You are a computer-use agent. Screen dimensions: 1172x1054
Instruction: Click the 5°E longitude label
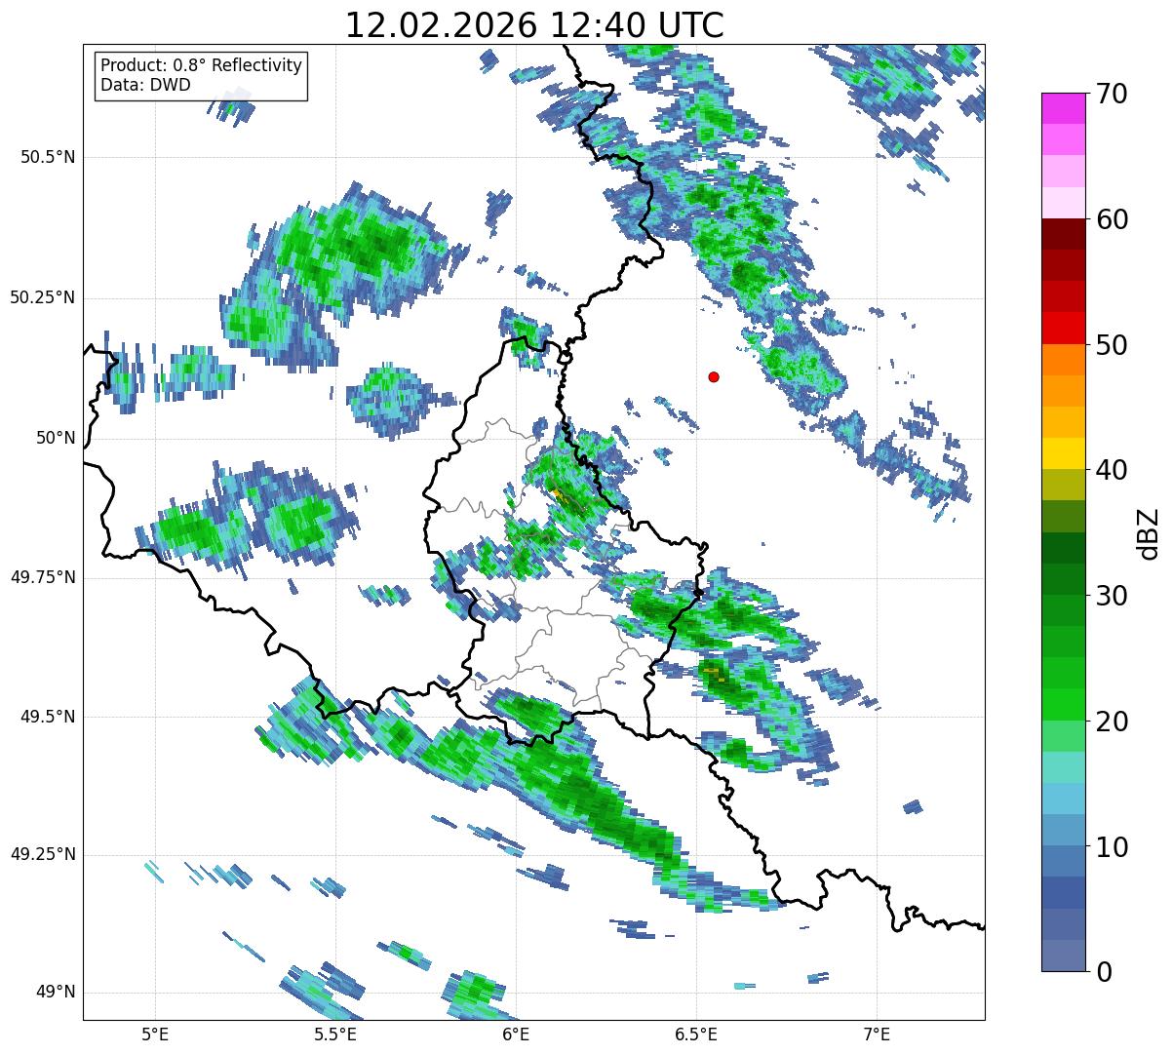click(154, 1034)
